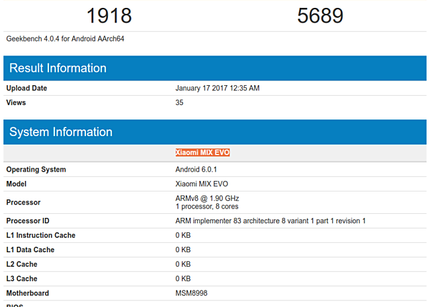Select 'ARMv8 @ 1.90 GHz' text
Viewport: 430px width, 307px height.
[x=207, y=198]
